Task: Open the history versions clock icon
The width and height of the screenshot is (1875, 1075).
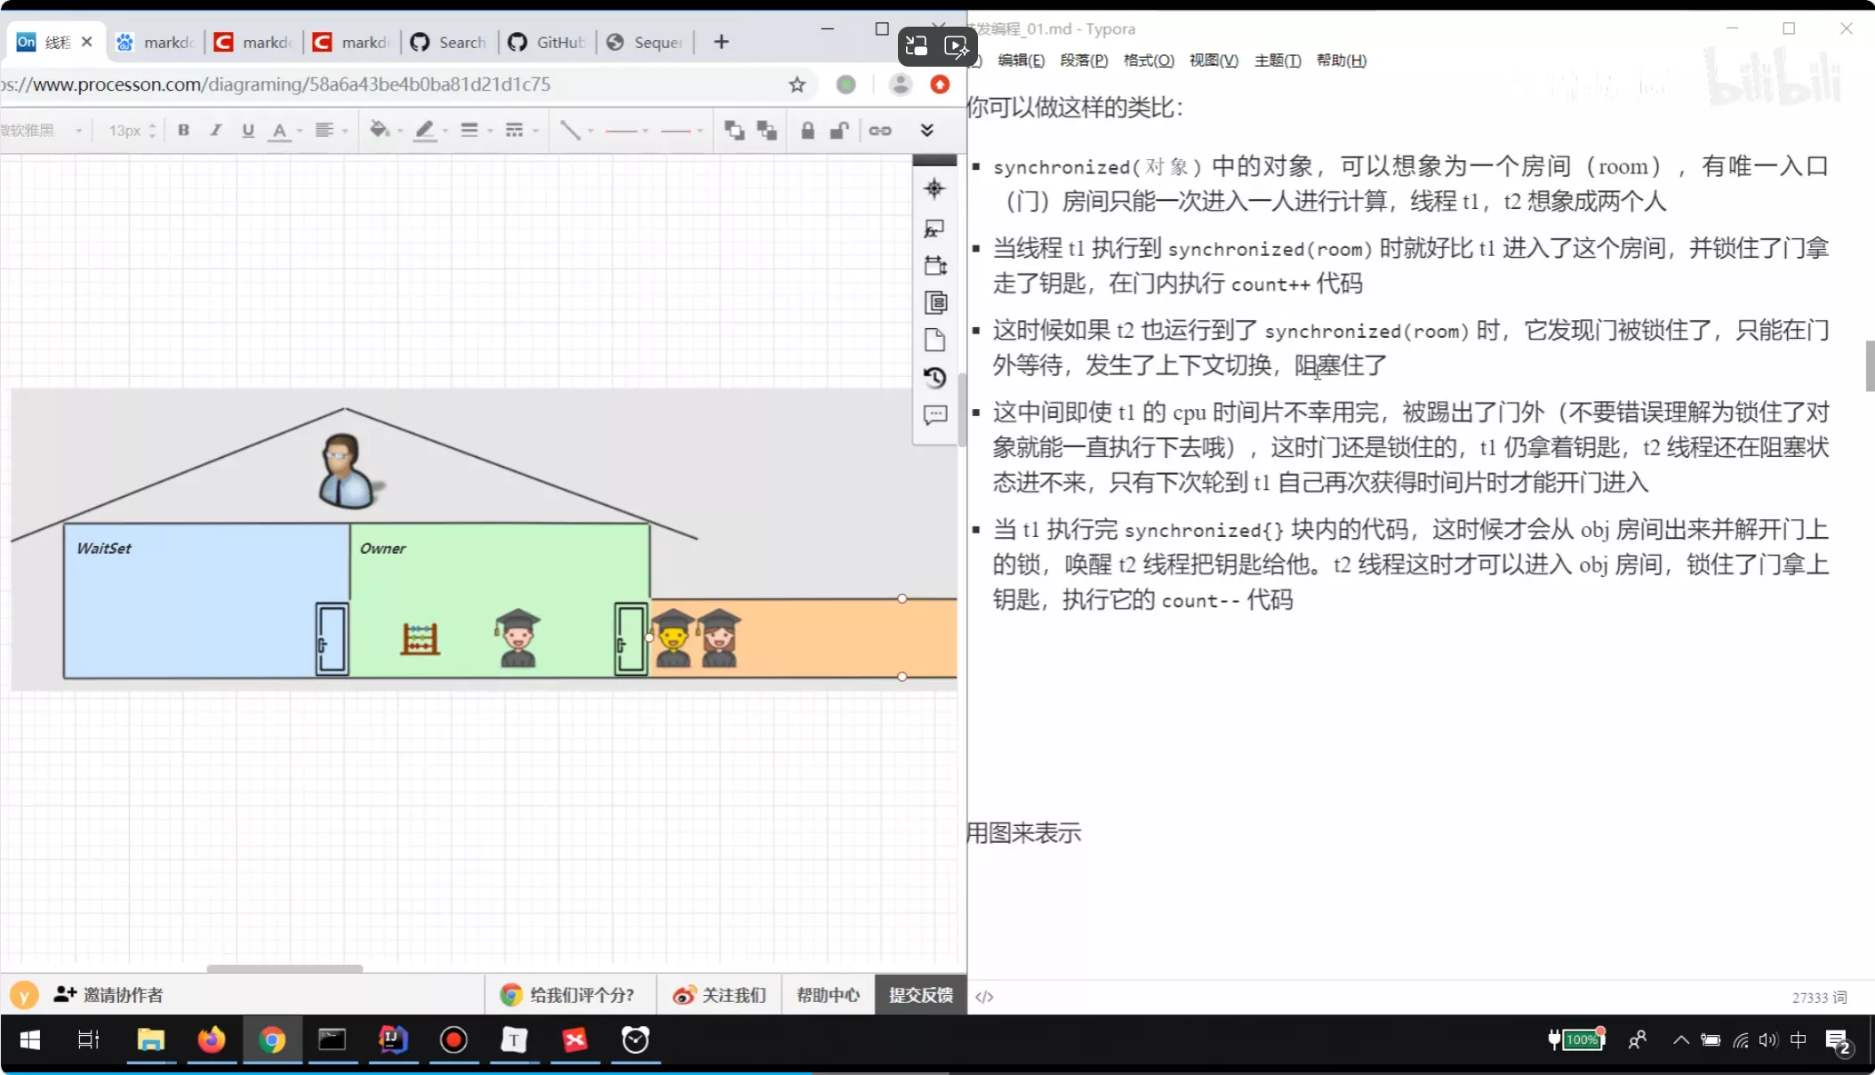Action: click(x=934, y=378)
